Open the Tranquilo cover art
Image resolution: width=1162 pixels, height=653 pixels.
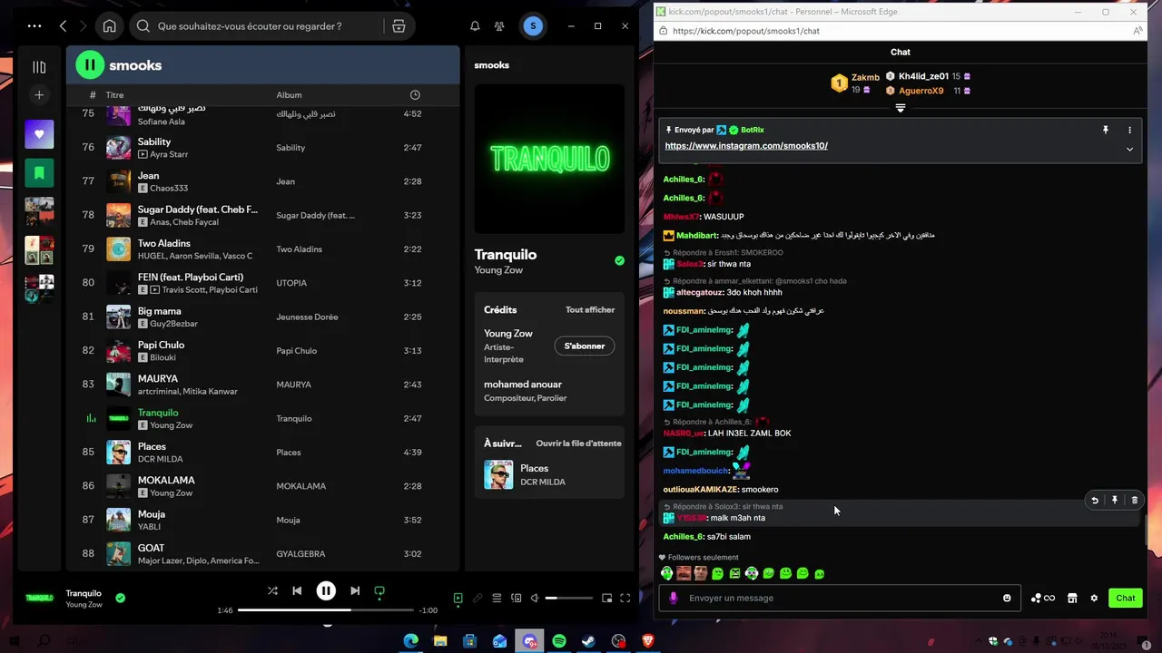click(x=549, y=159)
